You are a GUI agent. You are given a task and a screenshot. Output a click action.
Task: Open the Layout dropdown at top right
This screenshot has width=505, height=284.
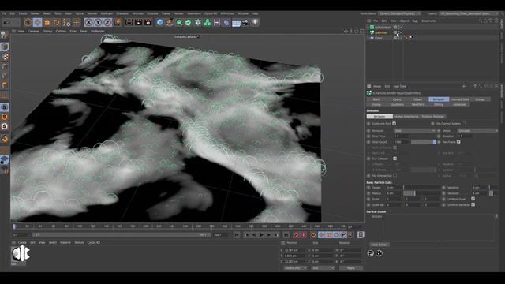click(469, 13)
